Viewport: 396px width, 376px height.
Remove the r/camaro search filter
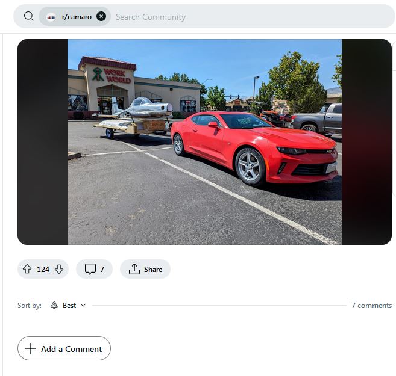(x=101, y=17)
